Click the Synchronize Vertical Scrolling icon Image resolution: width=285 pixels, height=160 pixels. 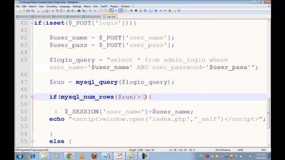coord(101,11)
